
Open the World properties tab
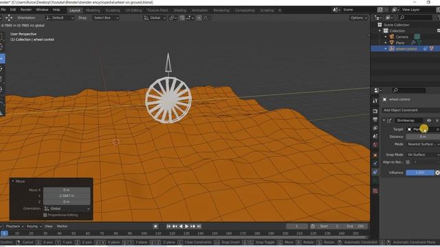[x=375, y=145]
